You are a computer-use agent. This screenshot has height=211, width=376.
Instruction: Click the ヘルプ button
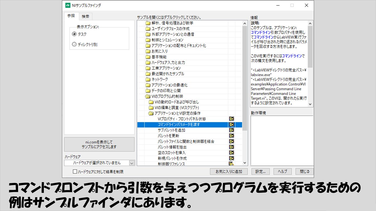pyautogui.click(x=282, y=172)
